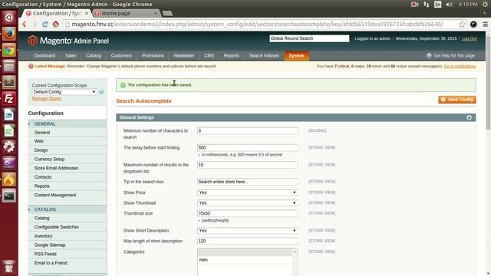Click the network indicator in top panel
Image resolution: width=491 pixels, height=276 pixels.
[x=427, y=5]
